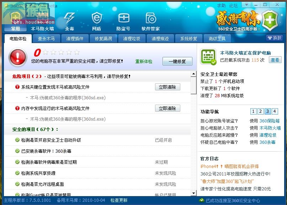Select 木马防火墙 in the top toolbar

[x=42, y=22]
